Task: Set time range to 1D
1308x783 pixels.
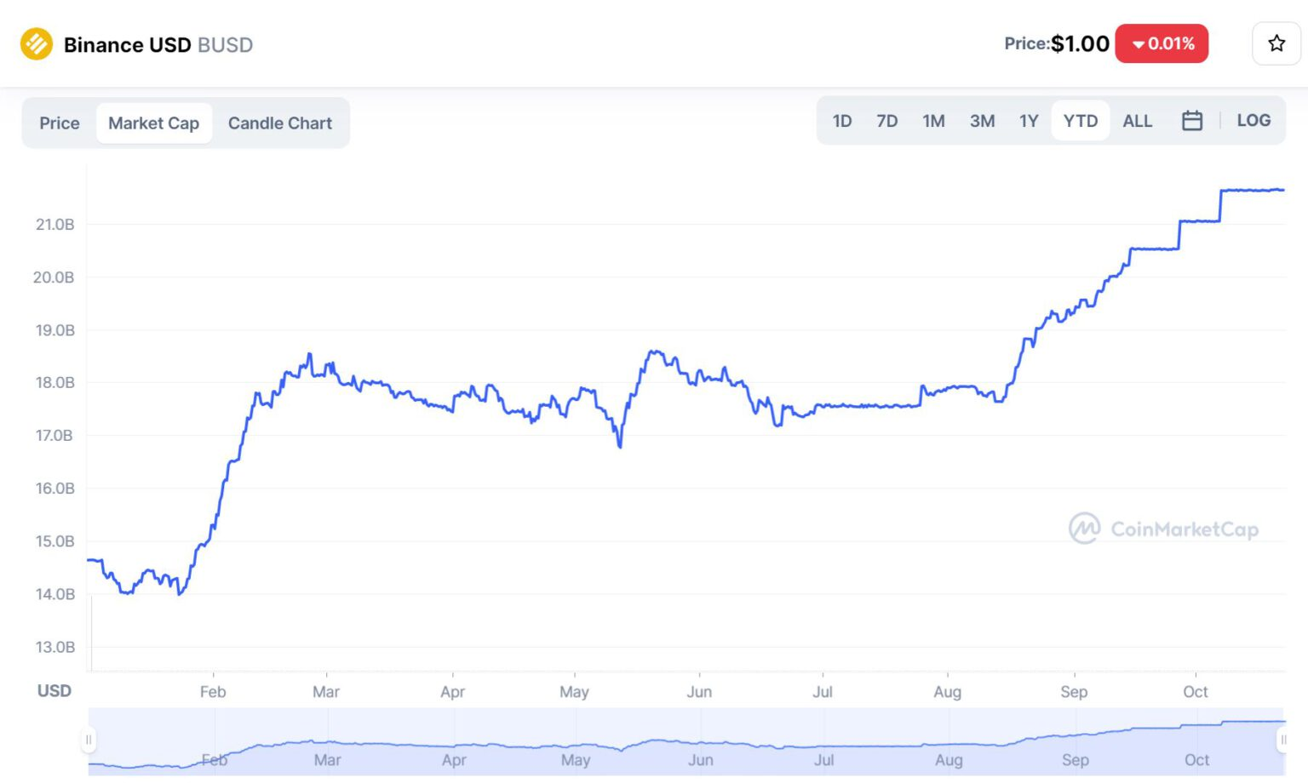Action: pyautogui.click(x=841, y=121)
